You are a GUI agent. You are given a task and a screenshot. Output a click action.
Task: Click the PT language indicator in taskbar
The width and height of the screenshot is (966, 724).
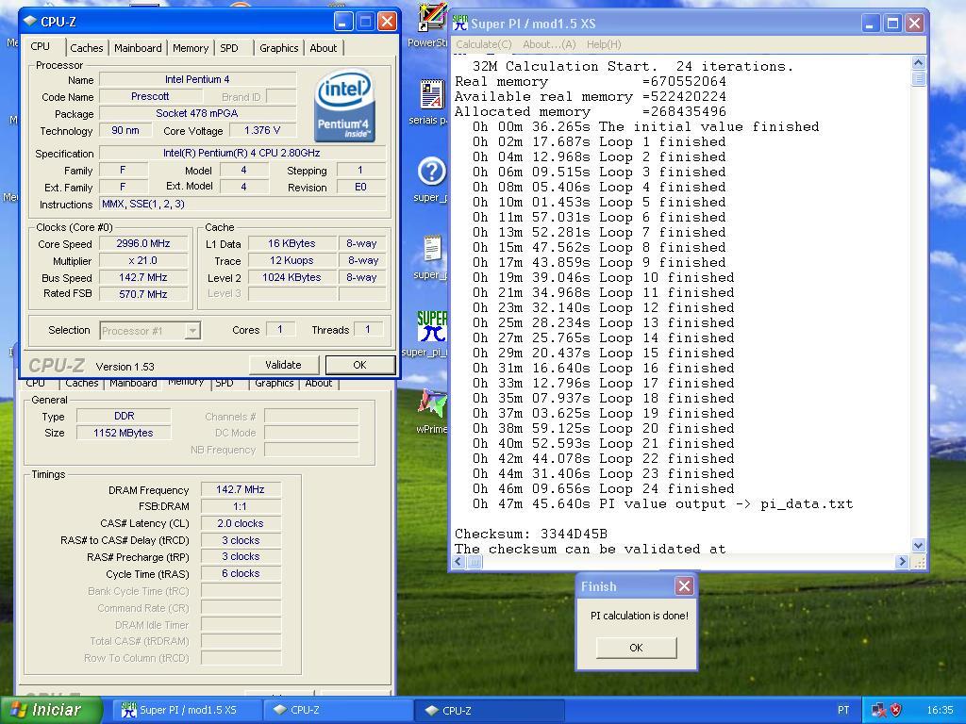(843, 711)
